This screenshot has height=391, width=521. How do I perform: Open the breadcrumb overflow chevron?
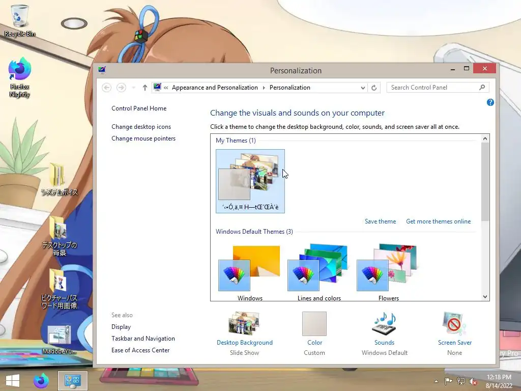tap(166, 88)
